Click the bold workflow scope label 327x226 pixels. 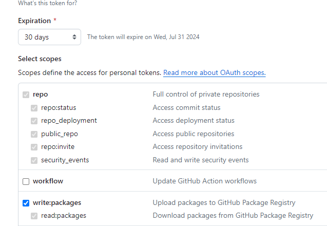click(x=48, y=181)
